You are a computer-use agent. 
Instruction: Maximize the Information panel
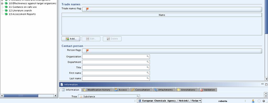266,84
